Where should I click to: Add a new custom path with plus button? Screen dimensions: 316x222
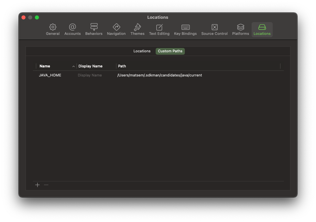tap(38, 185)
